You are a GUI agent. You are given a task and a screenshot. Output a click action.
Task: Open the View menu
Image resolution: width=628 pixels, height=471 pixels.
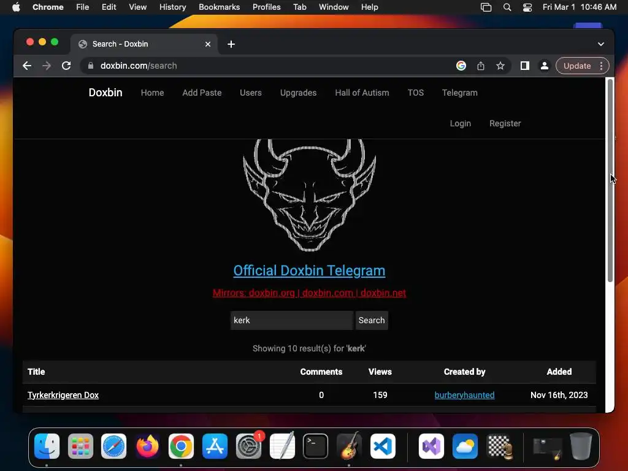click(x=137, y=7)
